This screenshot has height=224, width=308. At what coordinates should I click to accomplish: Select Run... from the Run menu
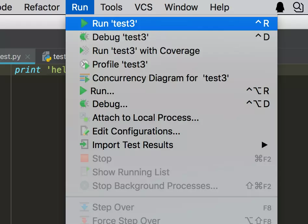coord(102,91)
